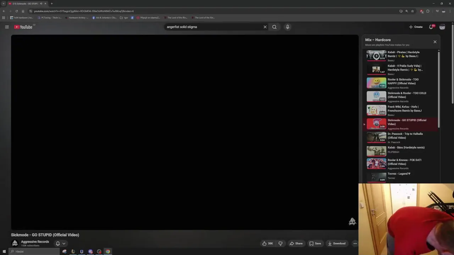Open the zoom magnifier in address bar
454x255 pixels.
tap(407, 11)
